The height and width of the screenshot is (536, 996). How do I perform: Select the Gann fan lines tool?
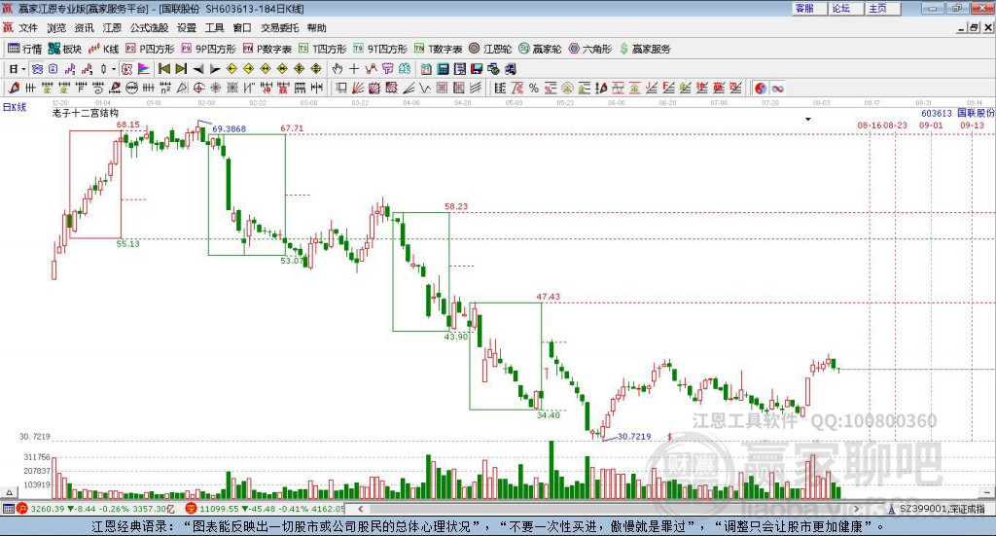point(358,89)
